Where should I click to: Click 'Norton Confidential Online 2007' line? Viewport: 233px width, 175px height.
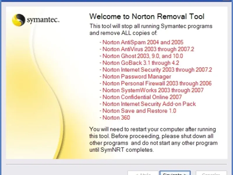141,97
